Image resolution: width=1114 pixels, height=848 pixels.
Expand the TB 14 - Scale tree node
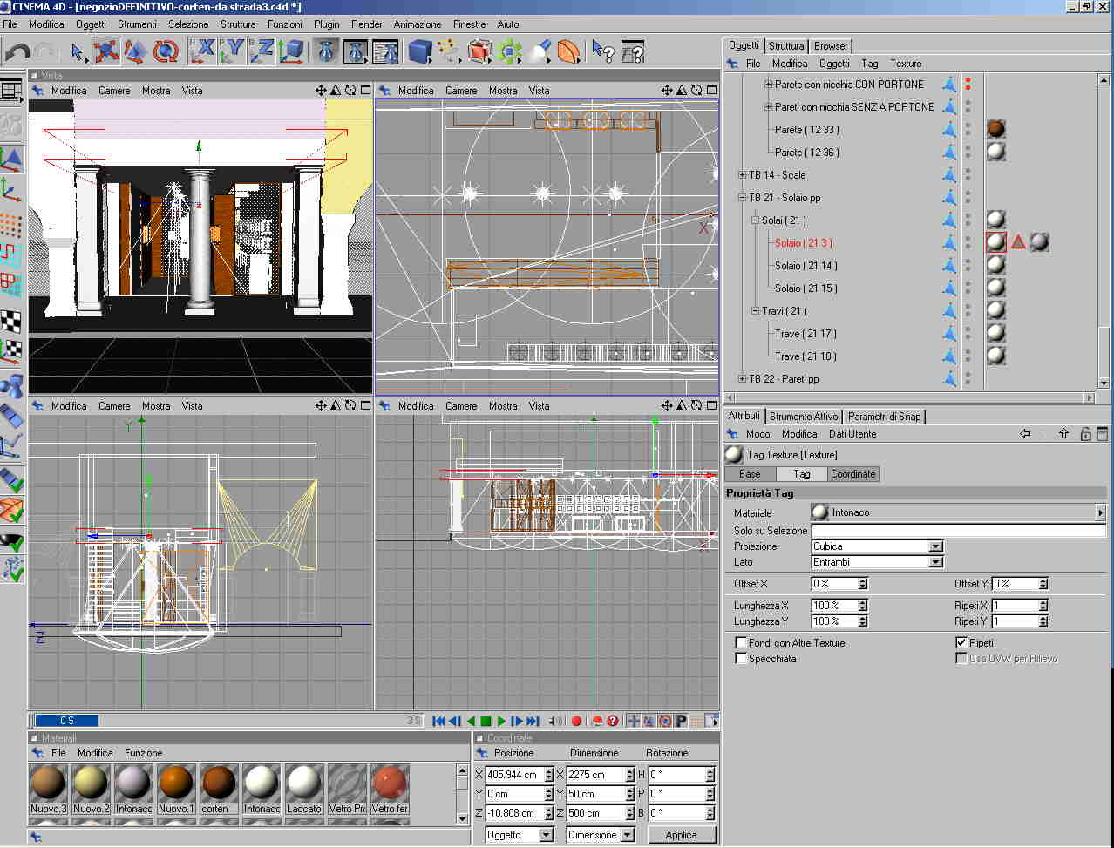pyautogui.click(x=743, y=175)
